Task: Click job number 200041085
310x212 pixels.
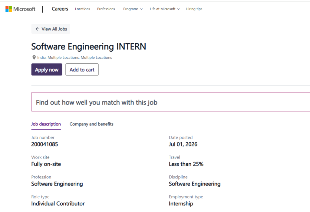Action: [x=45, y=144]
